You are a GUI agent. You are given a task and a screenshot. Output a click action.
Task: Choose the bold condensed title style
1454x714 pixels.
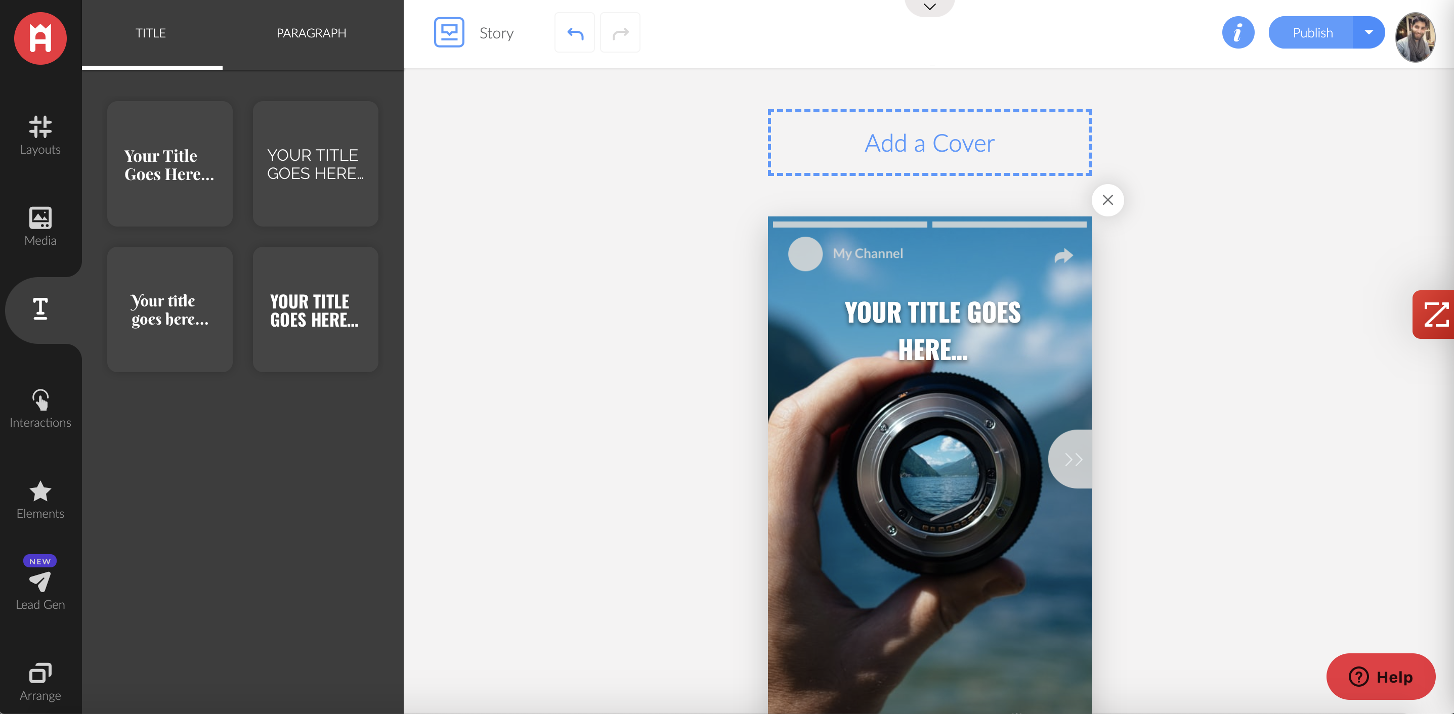pos(315,309)
